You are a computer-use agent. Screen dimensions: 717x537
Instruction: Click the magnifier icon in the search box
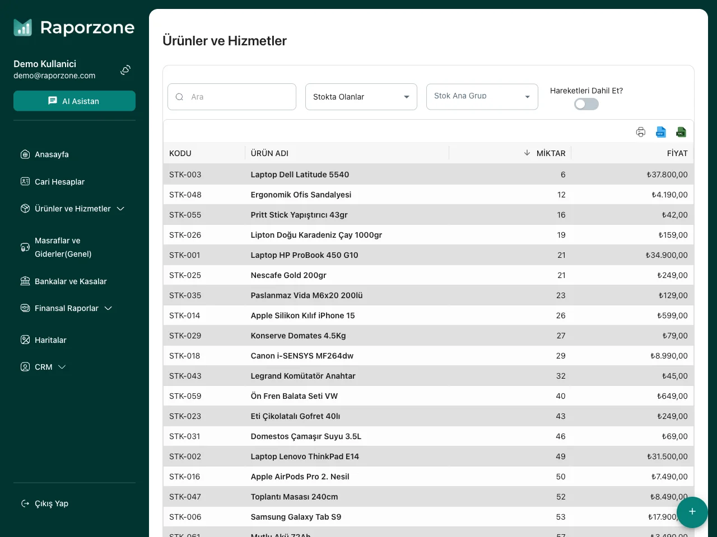point(180,97)
